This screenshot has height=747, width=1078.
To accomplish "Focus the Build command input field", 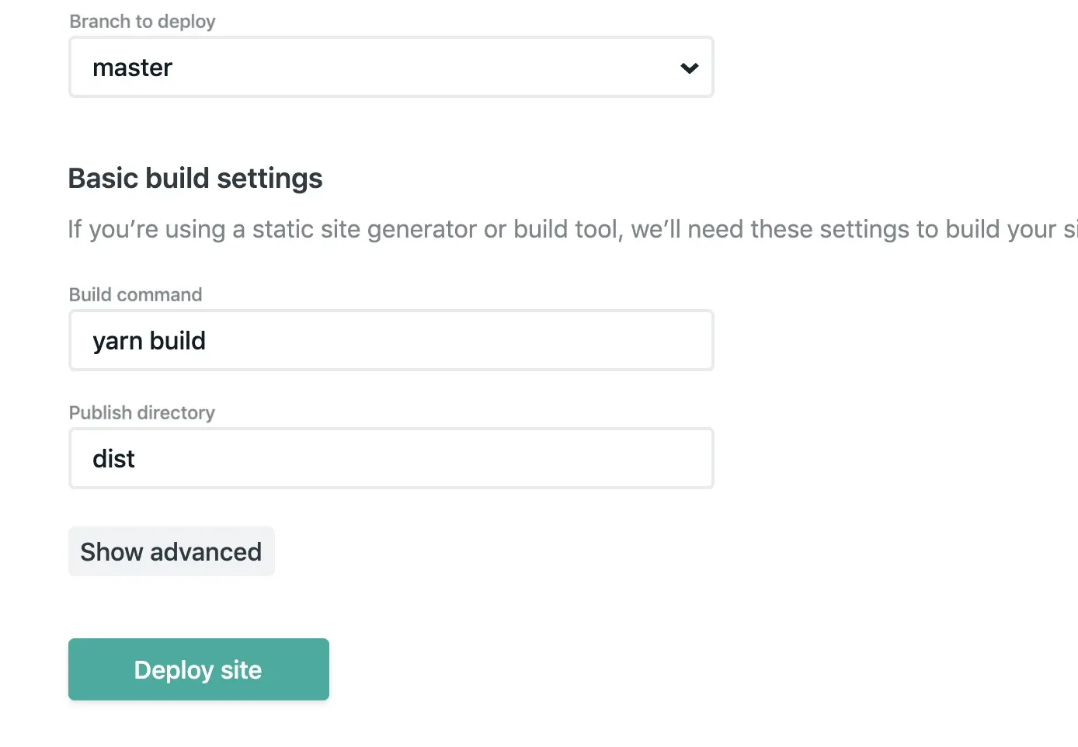I will [391, 341].
